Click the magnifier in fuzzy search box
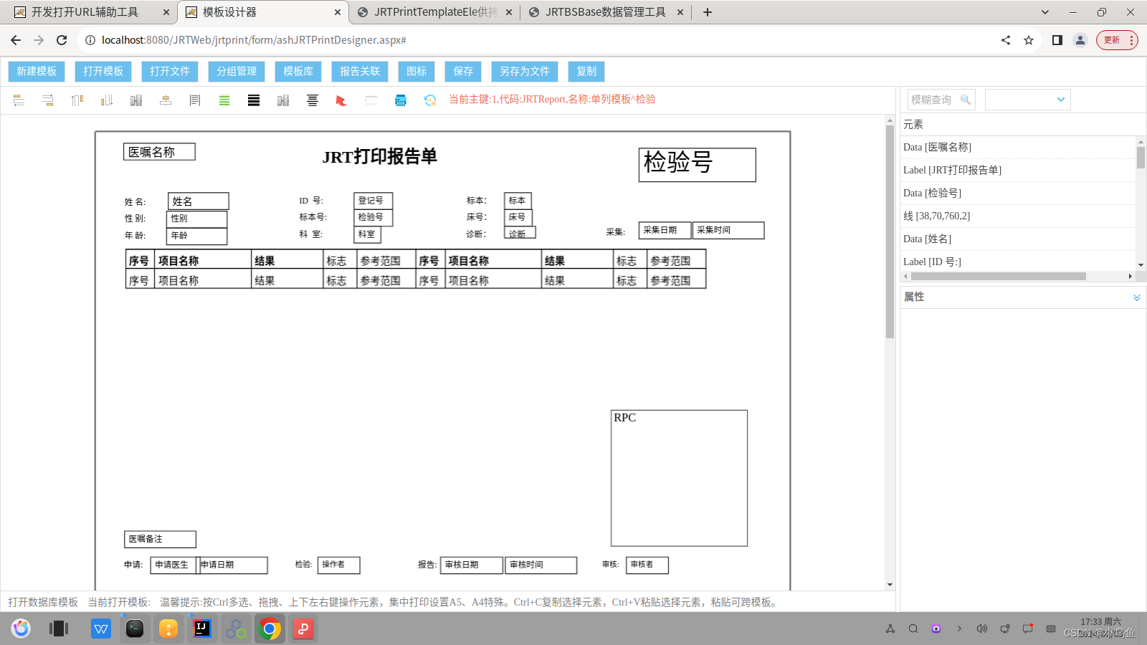The height and width of the screenshot is (645, 1147). (966, 100)
